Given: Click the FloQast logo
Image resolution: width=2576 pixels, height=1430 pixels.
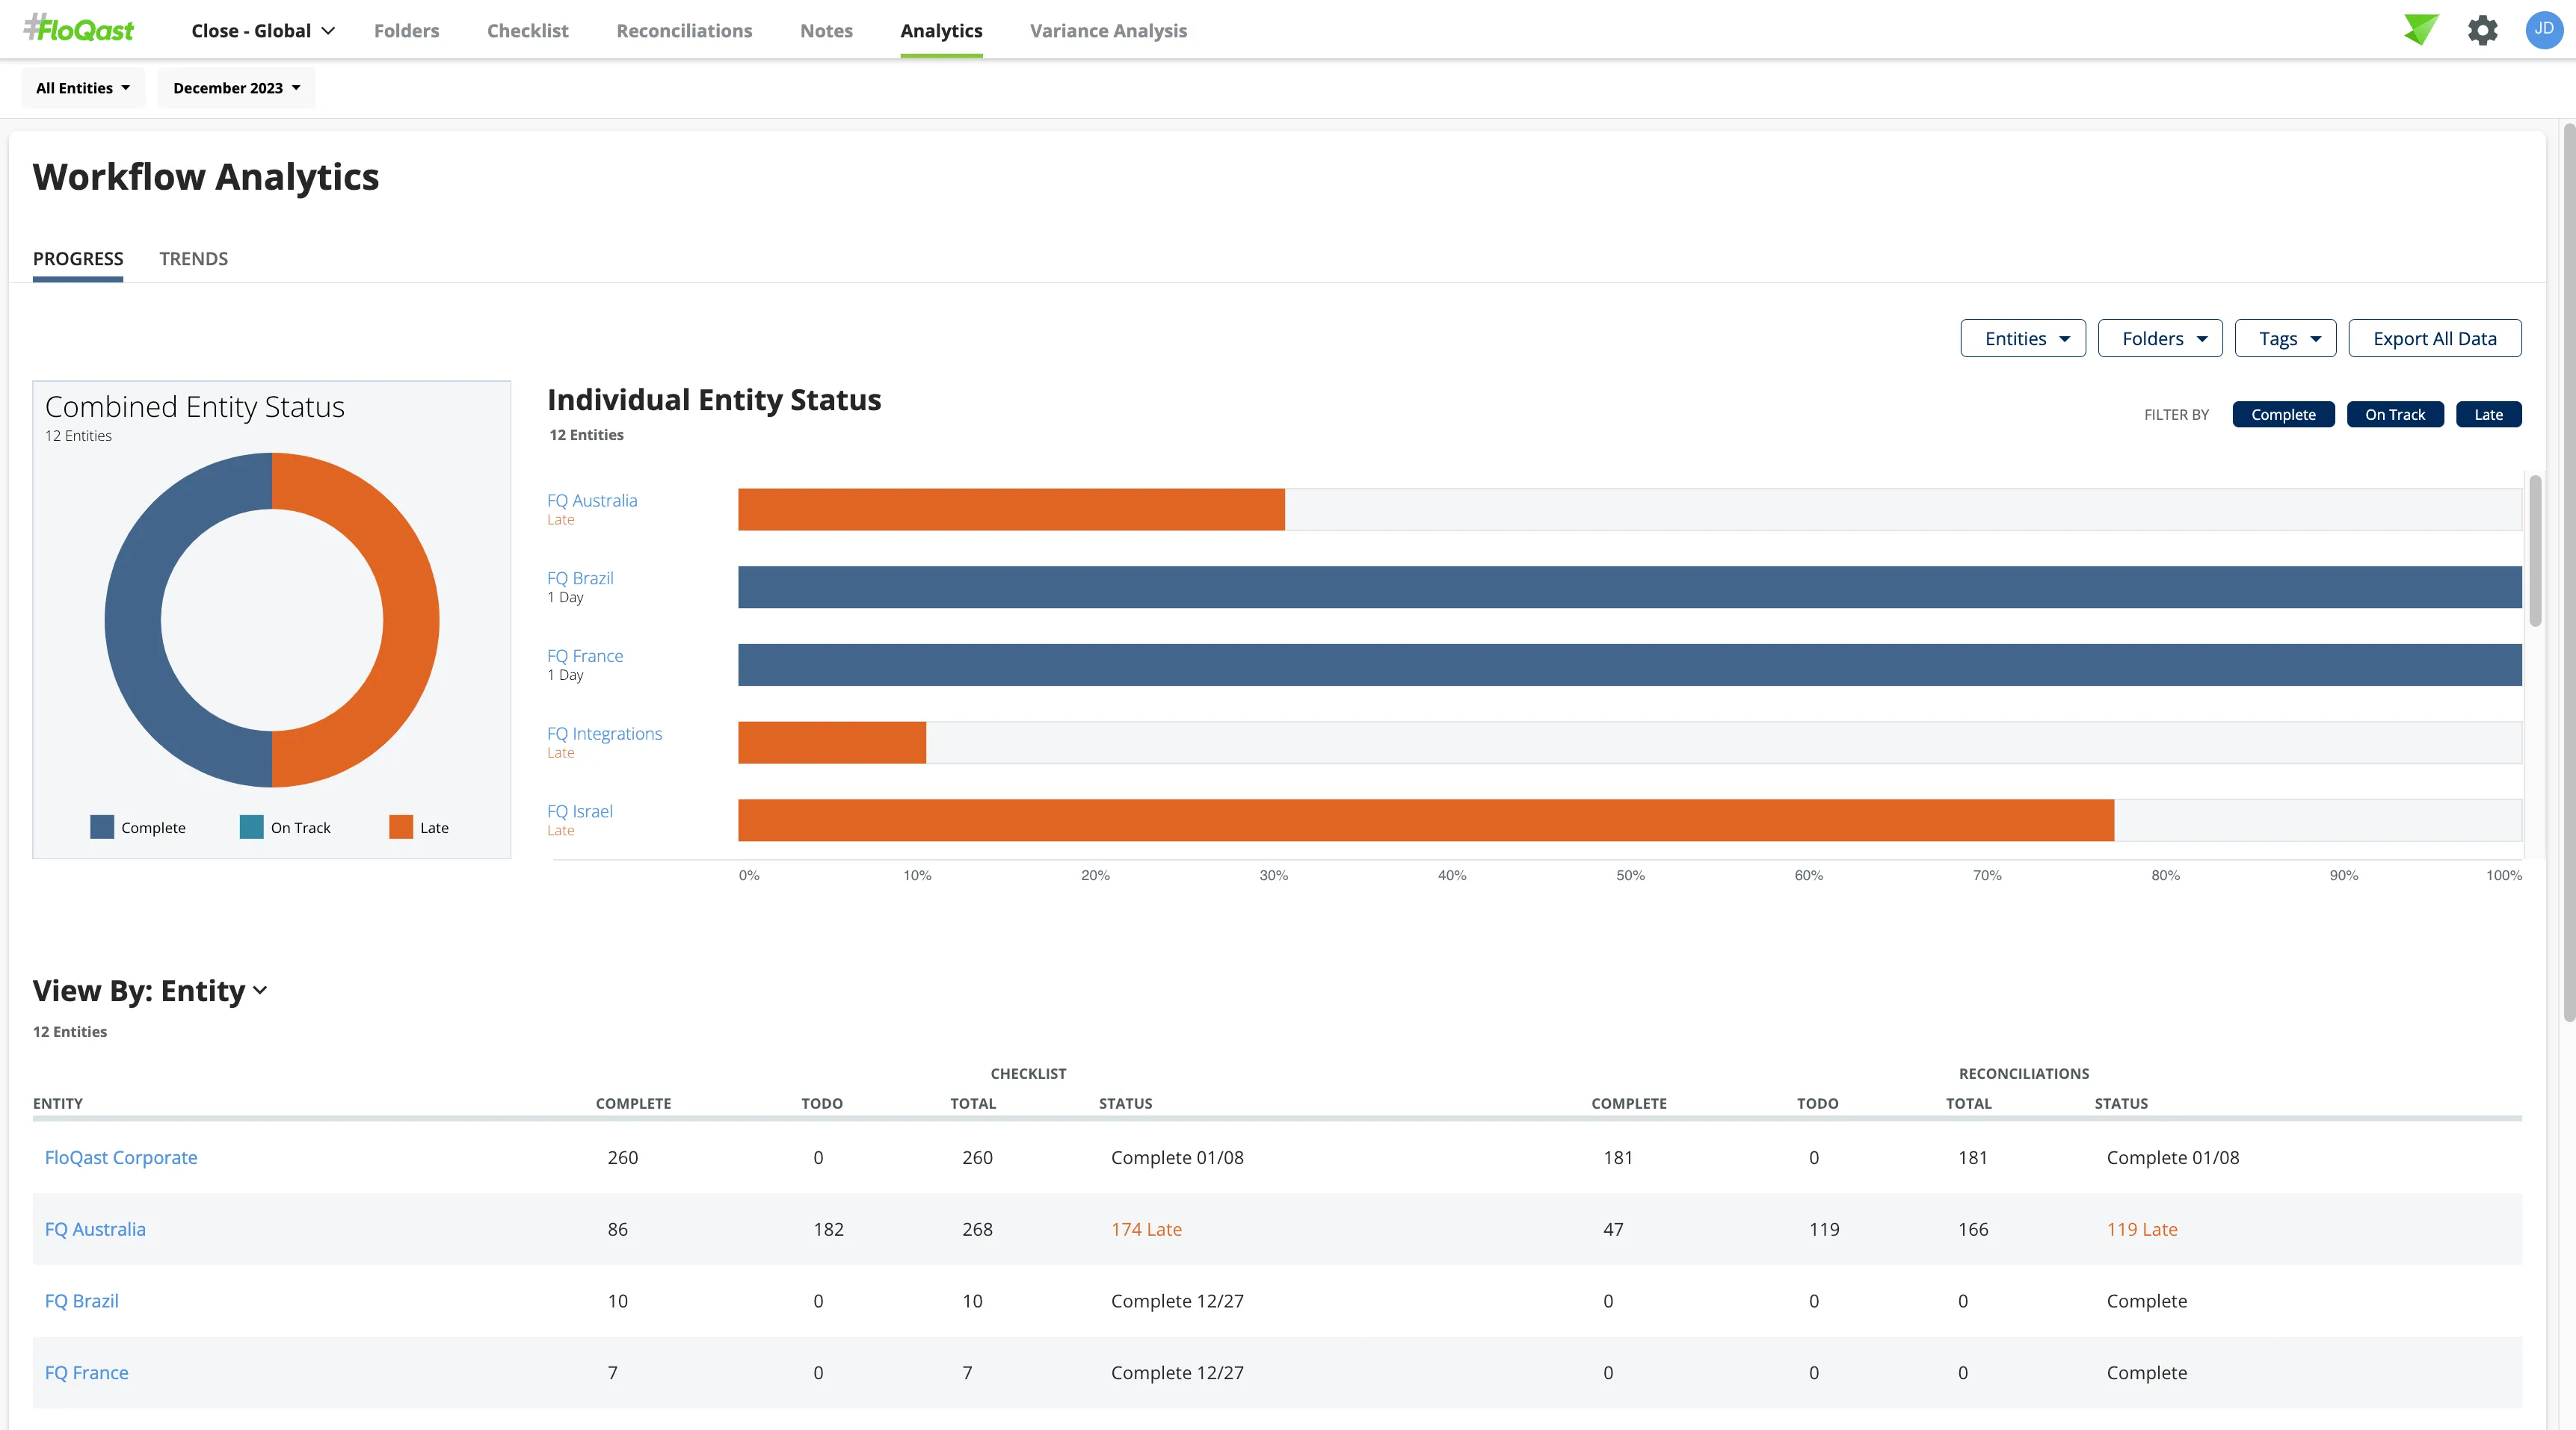Looking at the screenshot, I should pyautogui.click(x=78, y=29).
